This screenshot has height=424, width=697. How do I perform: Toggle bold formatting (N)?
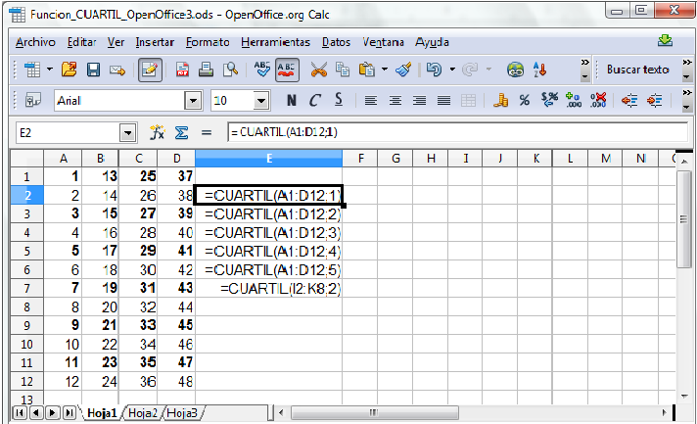click(292, 101)
